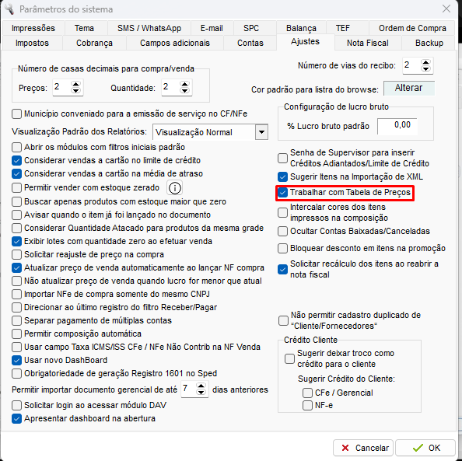The height and width of the screenshot is (461, 462).
Task: Click the info icon beside estoque zerado
Action: tap(174, 187)
